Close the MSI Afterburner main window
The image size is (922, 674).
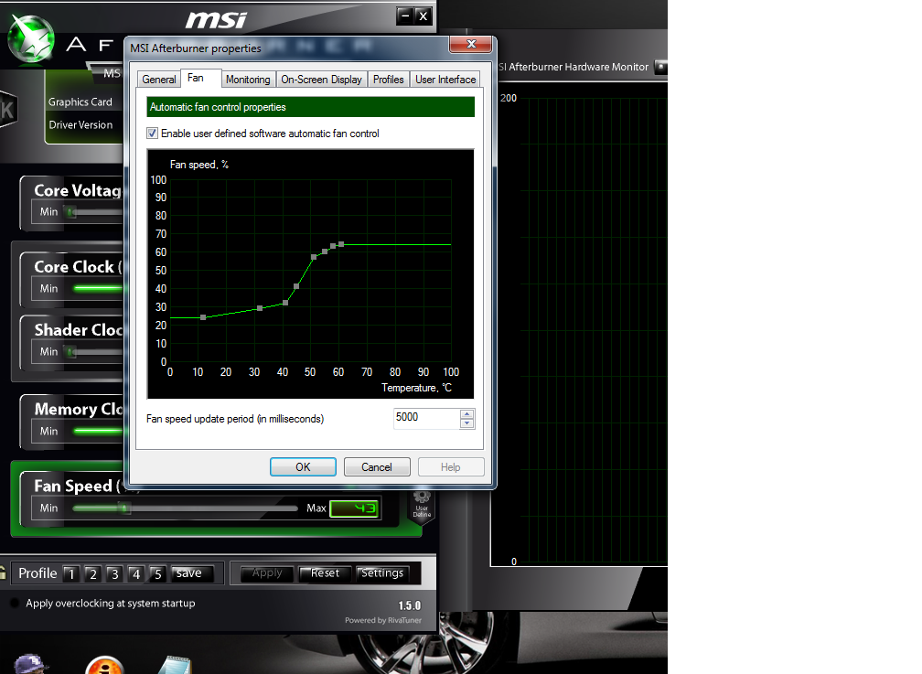click(x=423, y=16)
